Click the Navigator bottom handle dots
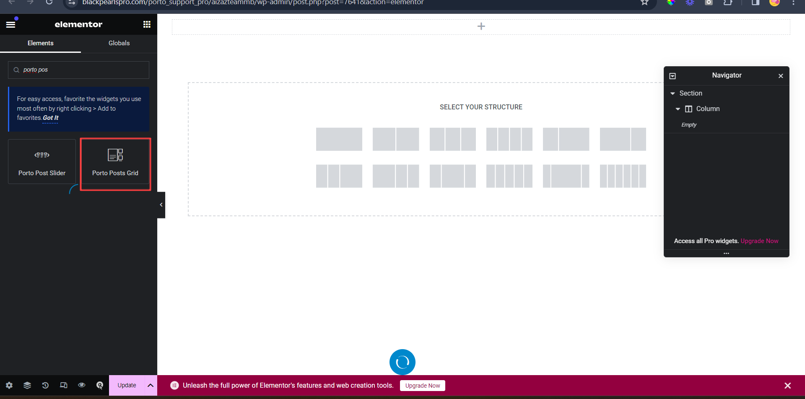 [x=726, y=253]
